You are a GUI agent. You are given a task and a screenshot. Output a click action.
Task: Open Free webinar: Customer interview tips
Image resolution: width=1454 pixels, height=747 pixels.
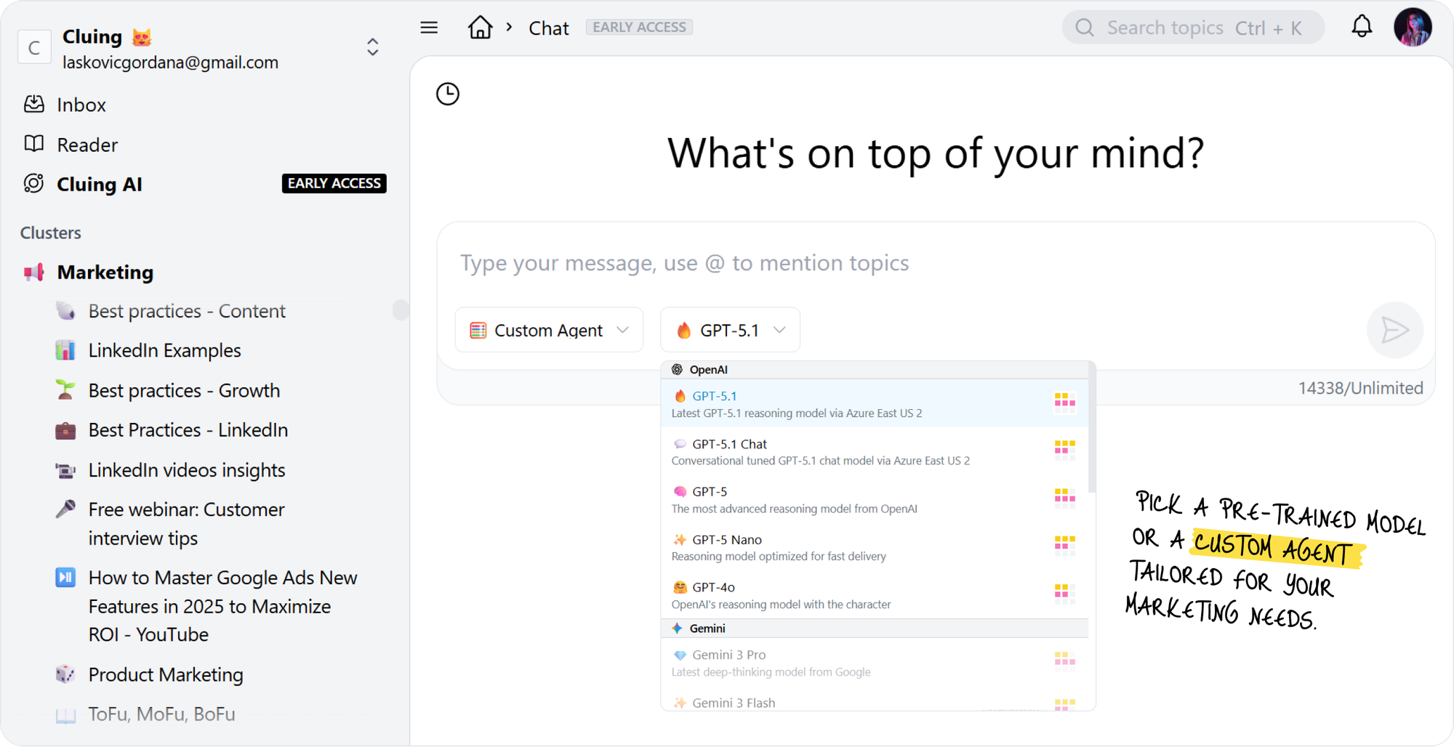pyautogui.click(x=186, y=523)
